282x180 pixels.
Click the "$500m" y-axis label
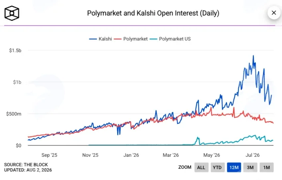(14, 114)
